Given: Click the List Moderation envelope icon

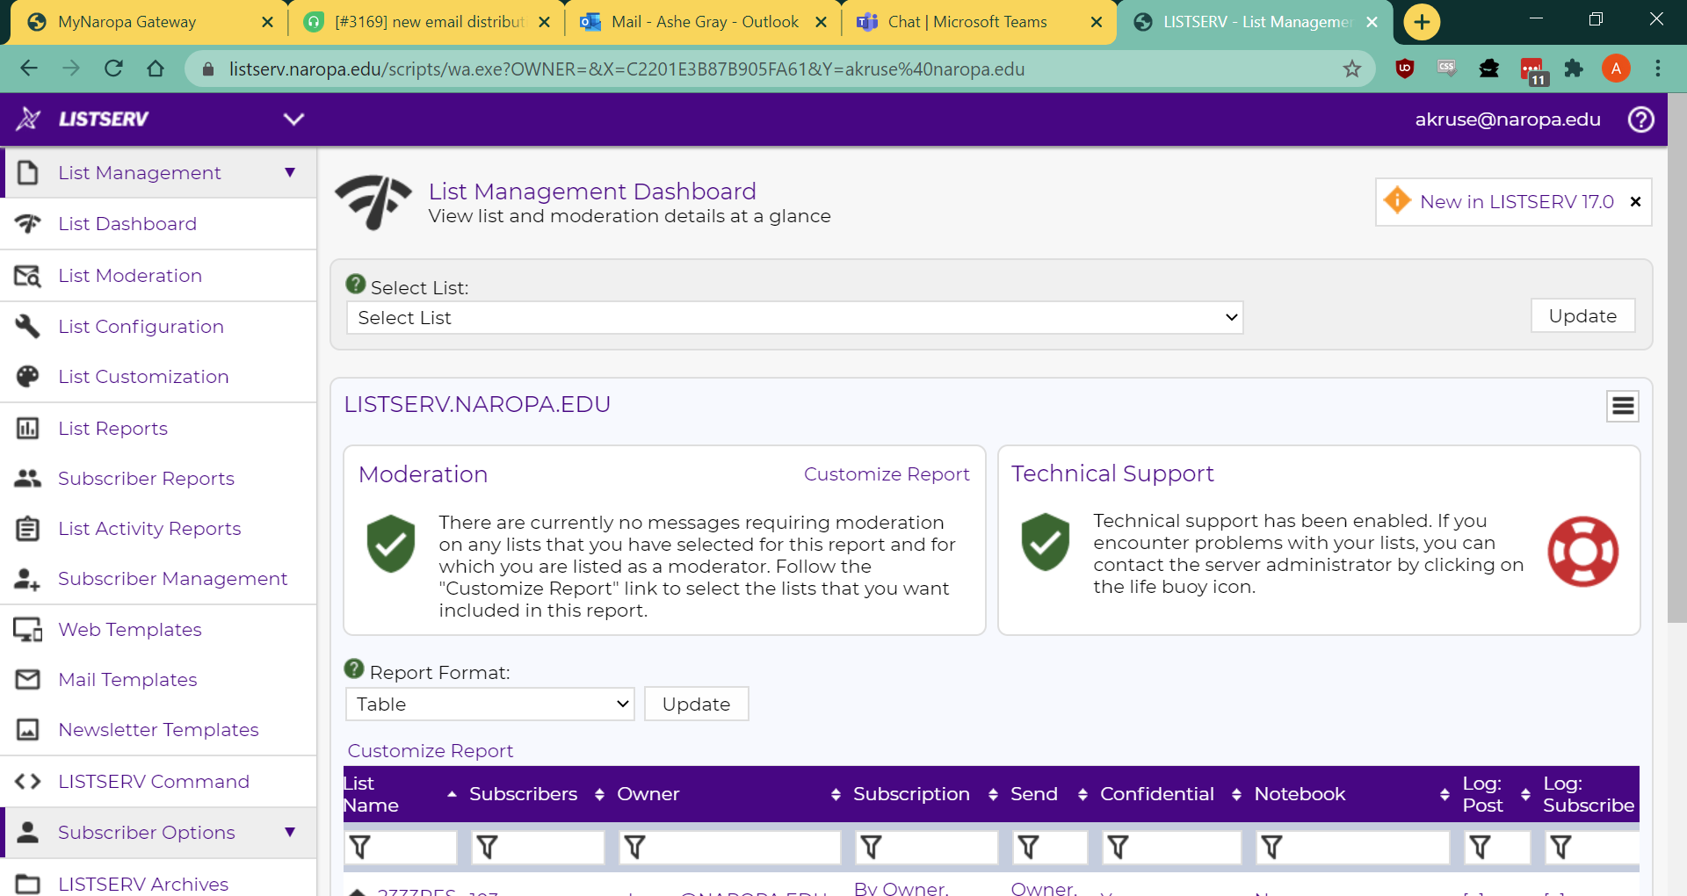Looking at the screenshot, I should pyautogui.click(x=27, y=276).
